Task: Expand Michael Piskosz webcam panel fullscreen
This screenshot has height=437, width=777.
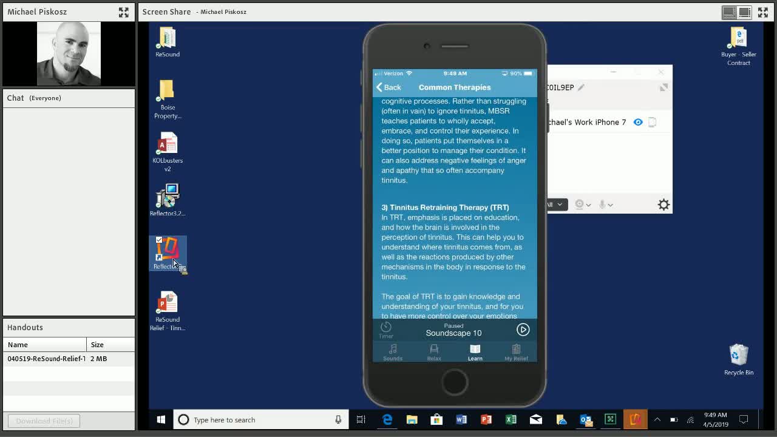Action: tap(124, 12)
